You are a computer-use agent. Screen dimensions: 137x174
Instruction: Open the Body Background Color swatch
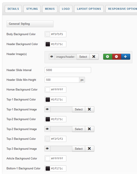(x=48, y=34)
